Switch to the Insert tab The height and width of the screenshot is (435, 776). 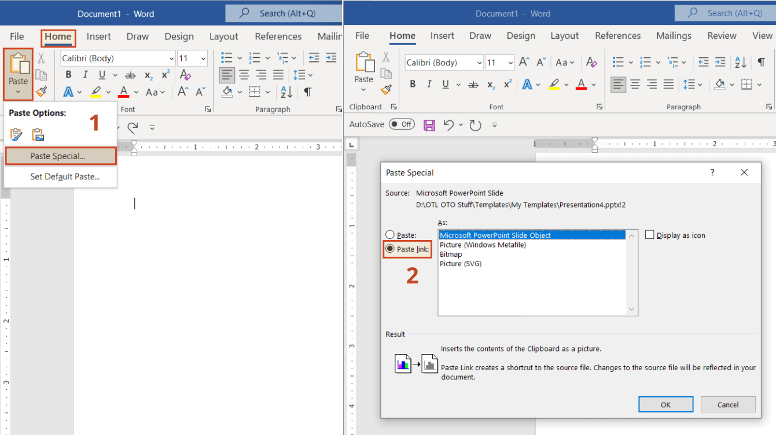pyautogui.click(x=98, y=36)
